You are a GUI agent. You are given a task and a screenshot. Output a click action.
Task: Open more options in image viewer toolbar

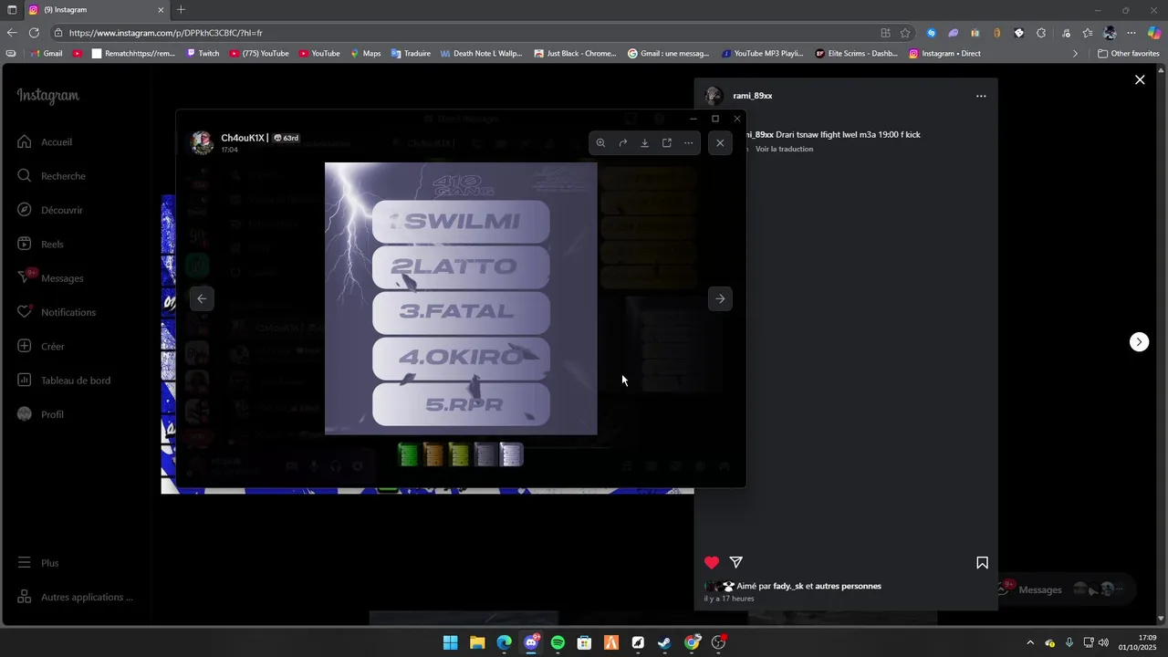point(688,143)
